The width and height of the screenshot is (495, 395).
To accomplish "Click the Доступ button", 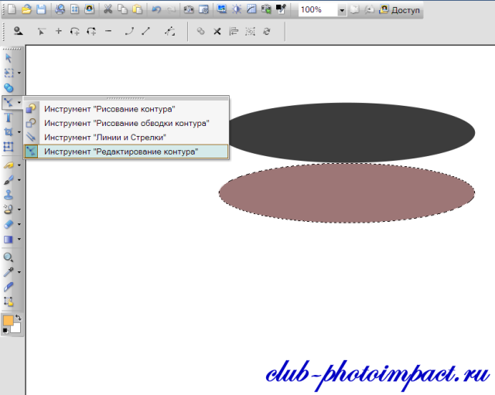I will [400, 10].
